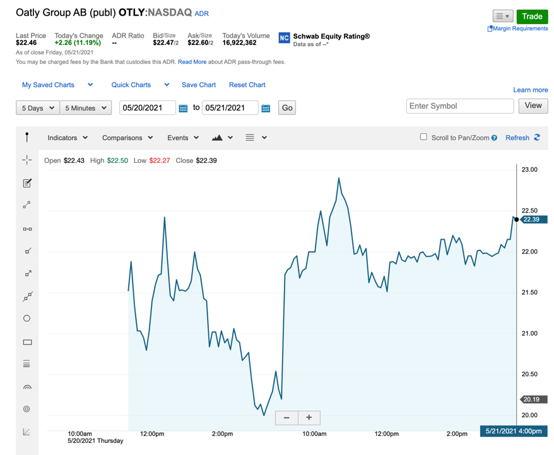Open the options menu beside Trade

[x=503, y=16]
